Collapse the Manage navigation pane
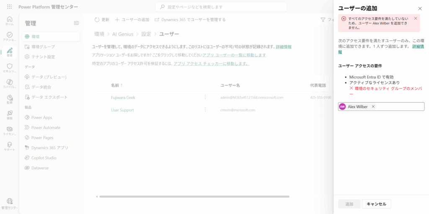The height and width of the screenshot is (214, 429). [76, 23]
